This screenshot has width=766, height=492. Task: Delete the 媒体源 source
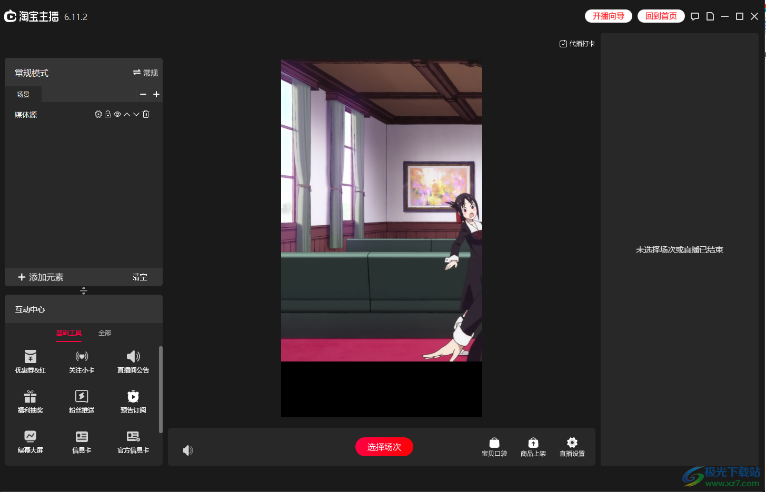[146, 114]
